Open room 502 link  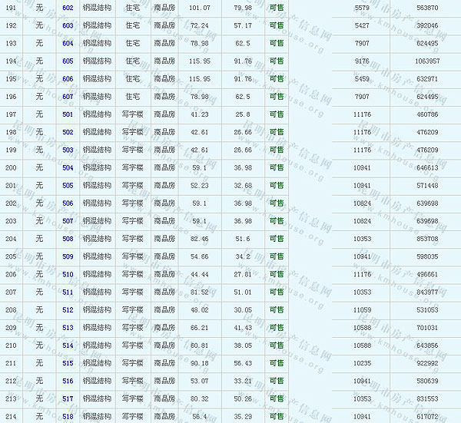(68, 132)
